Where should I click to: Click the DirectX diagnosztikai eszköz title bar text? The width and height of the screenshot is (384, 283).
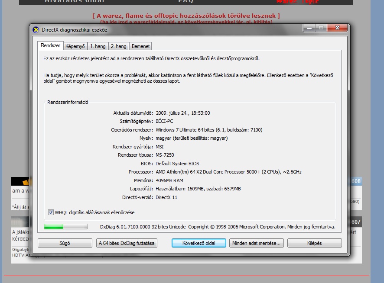(x=74, y=30)
